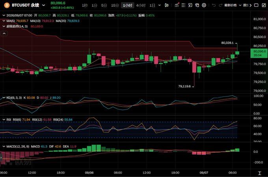Open the indicators chart icon with red dot
268x177 pixels.
pos(177,5)
